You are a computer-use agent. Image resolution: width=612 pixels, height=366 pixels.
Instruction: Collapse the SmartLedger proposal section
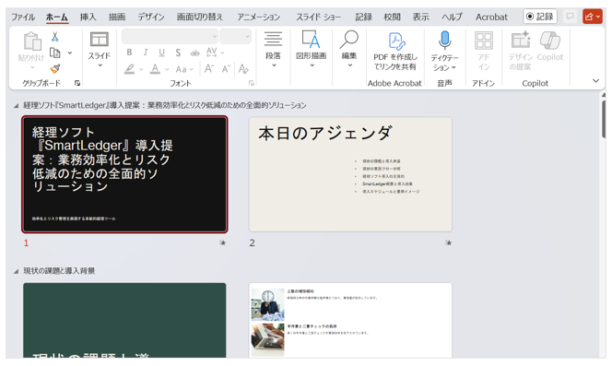(x=16, y=105)
